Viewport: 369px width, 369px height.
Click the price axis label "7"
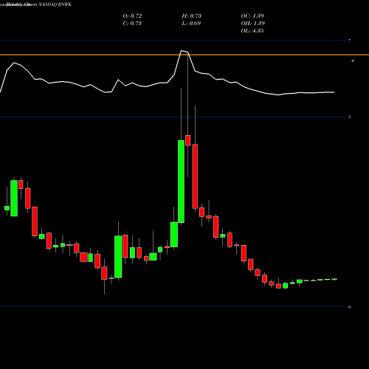(x=350, y=41)
